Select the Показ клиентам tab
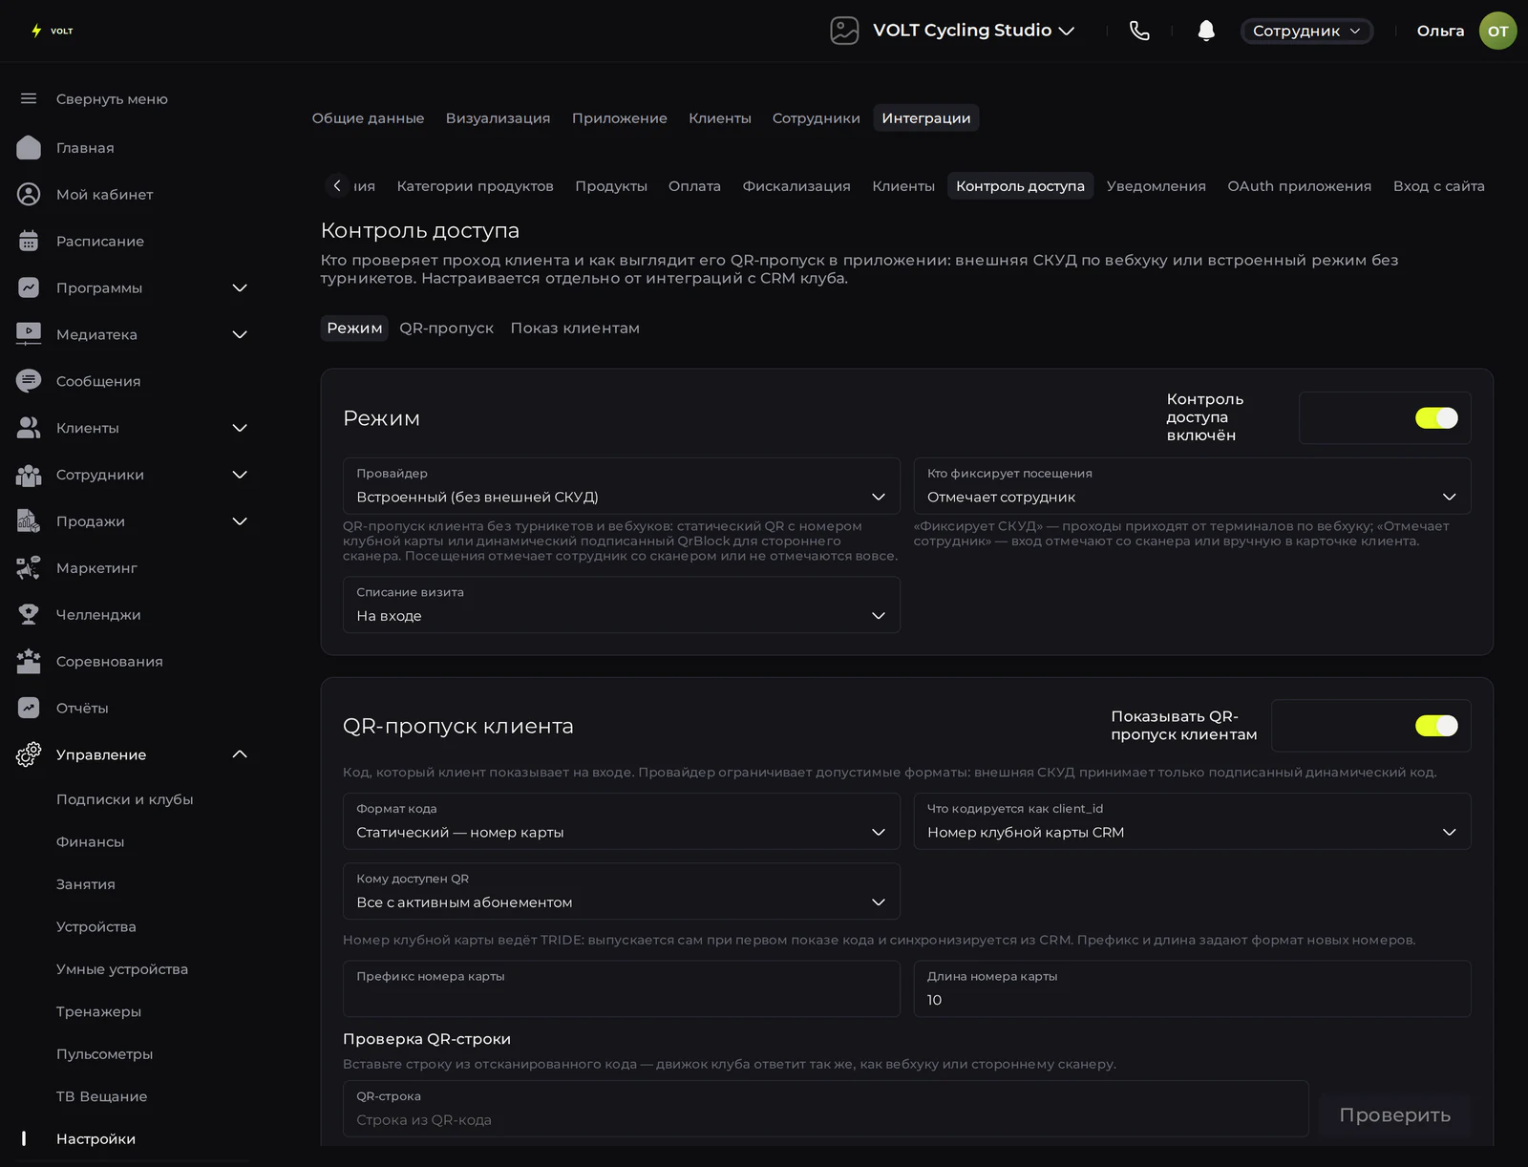 tap(575, 328)
